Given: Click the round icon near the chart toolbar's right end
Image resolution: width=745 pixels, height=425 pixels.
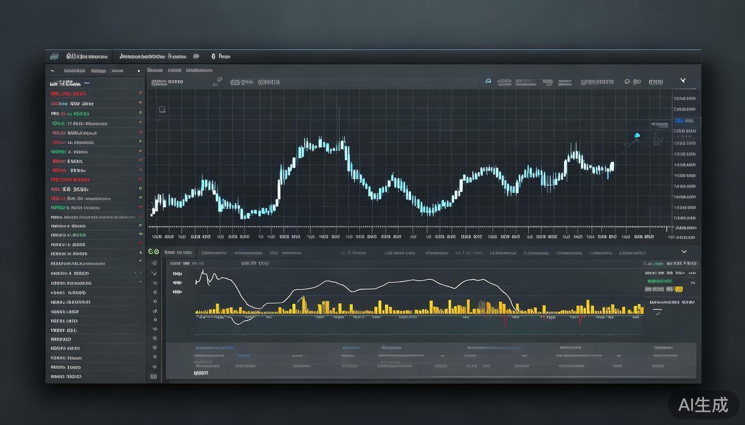Looking at the screenshot, I should pyautogui.click(x=627, y=82).
